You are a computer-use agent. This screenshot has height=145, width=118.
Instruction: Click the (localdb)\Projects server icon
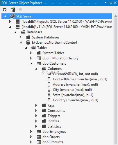click(18, 22)
